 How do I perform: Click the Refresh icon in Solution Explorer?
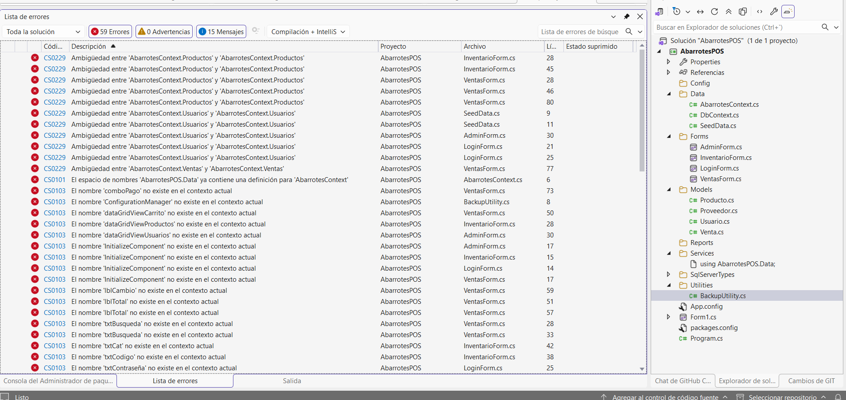tap(714, 12)
